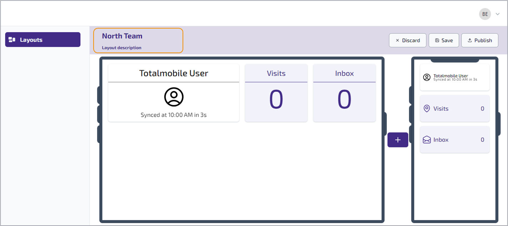Click the Totalmobile User card in phone preview

(x=454, y=77)
